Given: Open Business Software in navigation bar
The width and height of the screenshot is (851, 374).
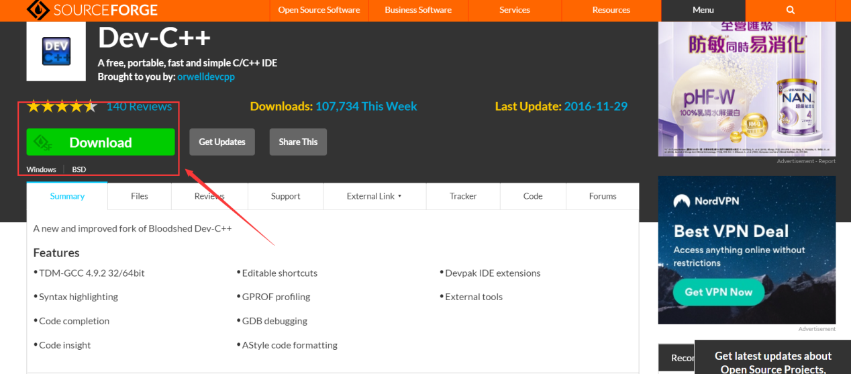Looking at the screenshot, I should pyautogui.click(x=417, y=10).
